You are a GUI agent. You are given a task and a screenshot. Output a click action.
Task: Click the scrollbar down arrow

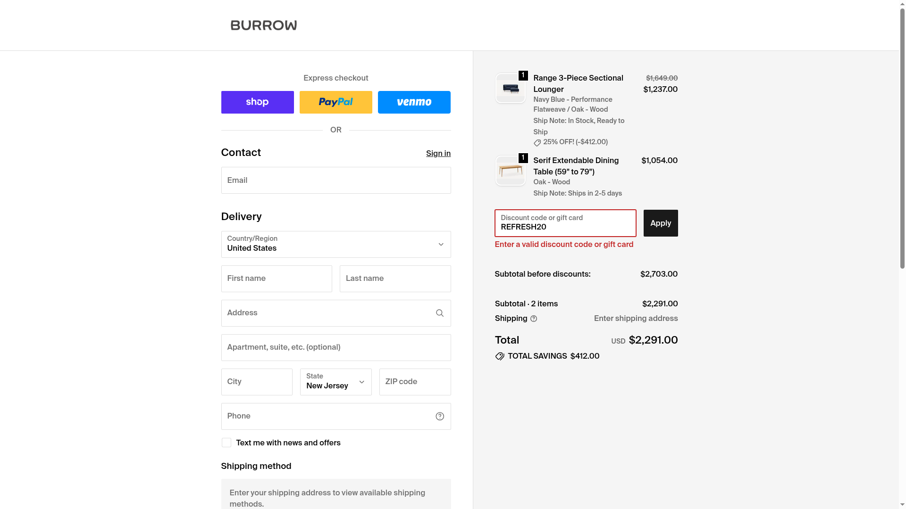pyautogui.click(x=902, y=506)
